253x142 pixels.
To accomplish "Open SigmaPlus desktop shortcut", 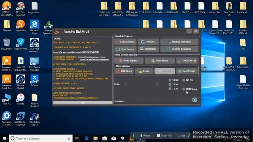I will pos(21,26).
